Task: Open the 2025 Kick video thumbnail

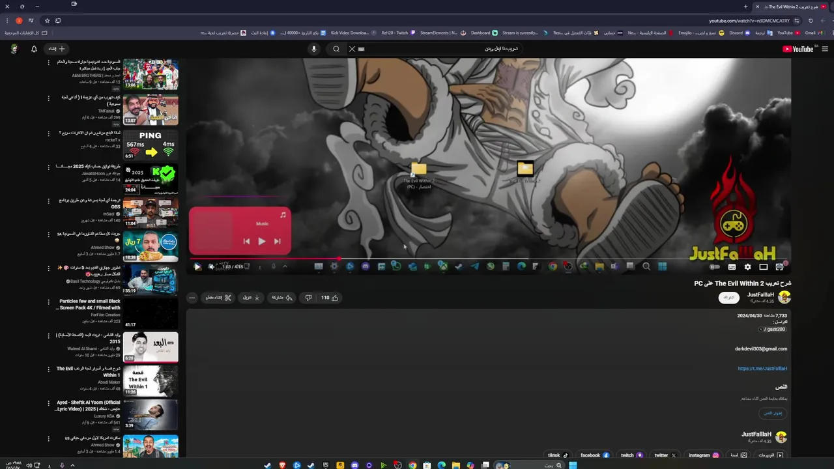Action: pos(151,178)
